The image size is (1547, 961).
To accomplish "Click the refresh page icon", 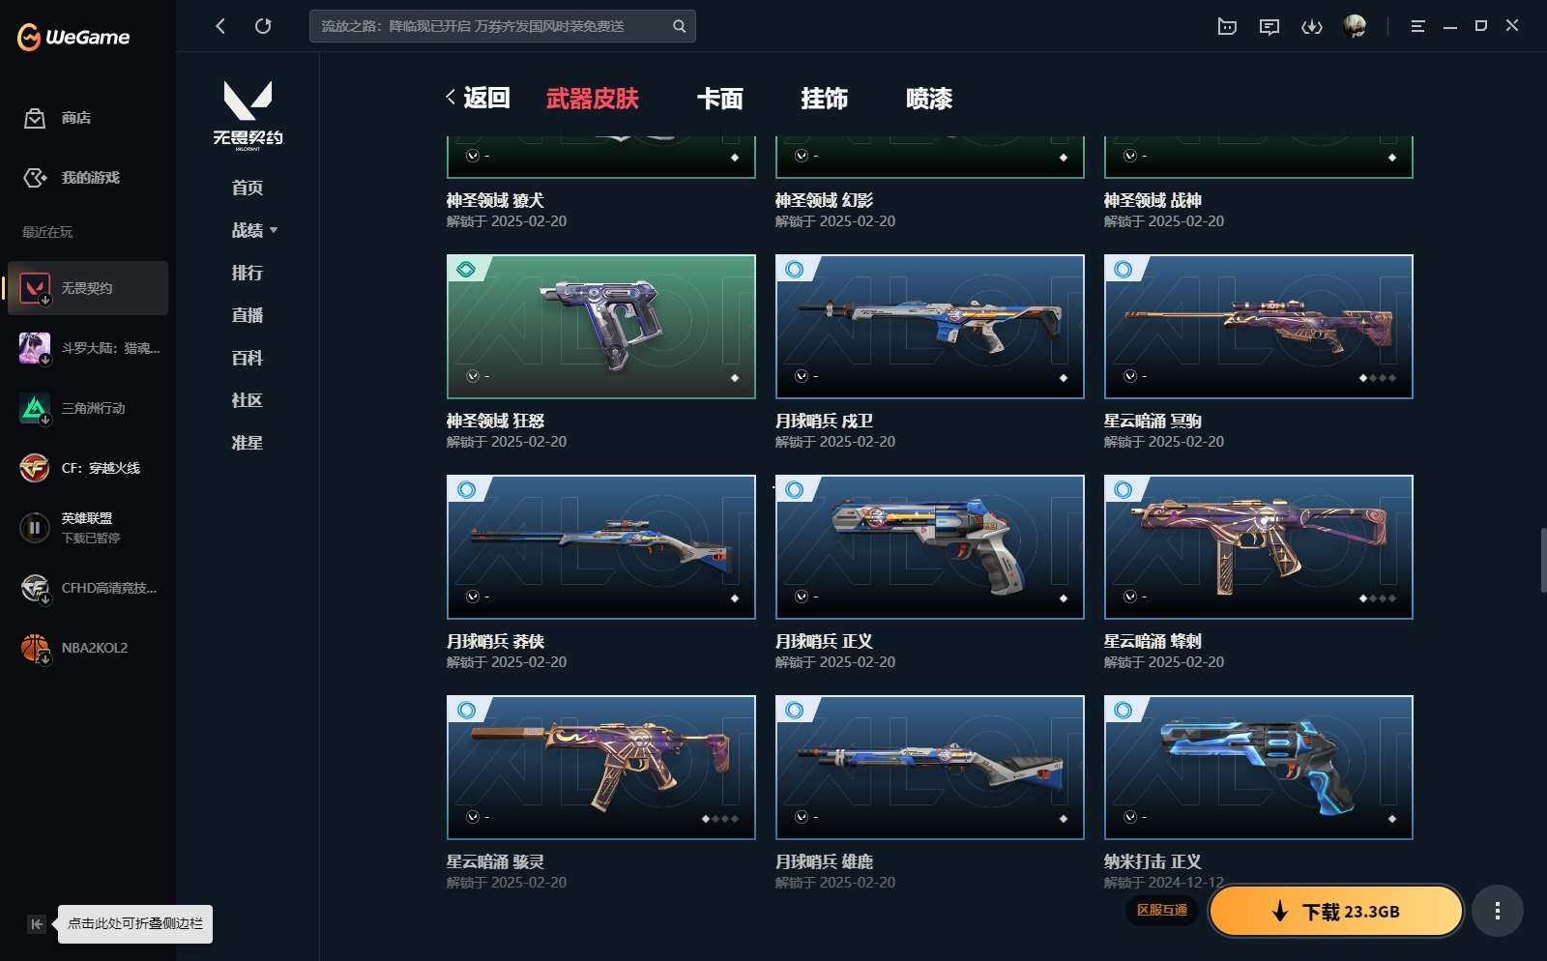I will click(x=263, y=26).
